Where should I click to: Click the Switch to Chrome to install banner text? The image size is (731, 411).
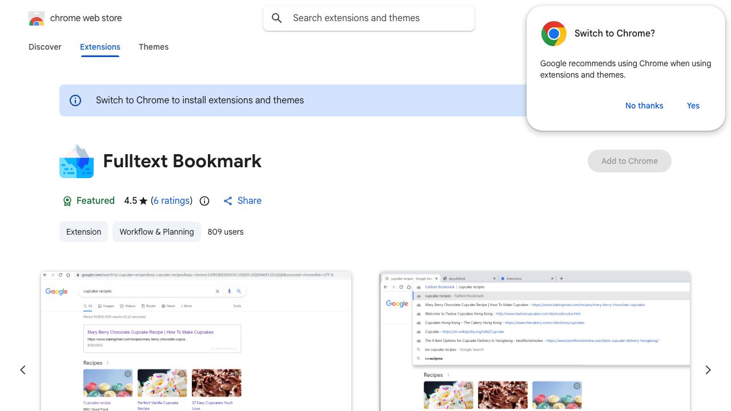coord(200,100)
